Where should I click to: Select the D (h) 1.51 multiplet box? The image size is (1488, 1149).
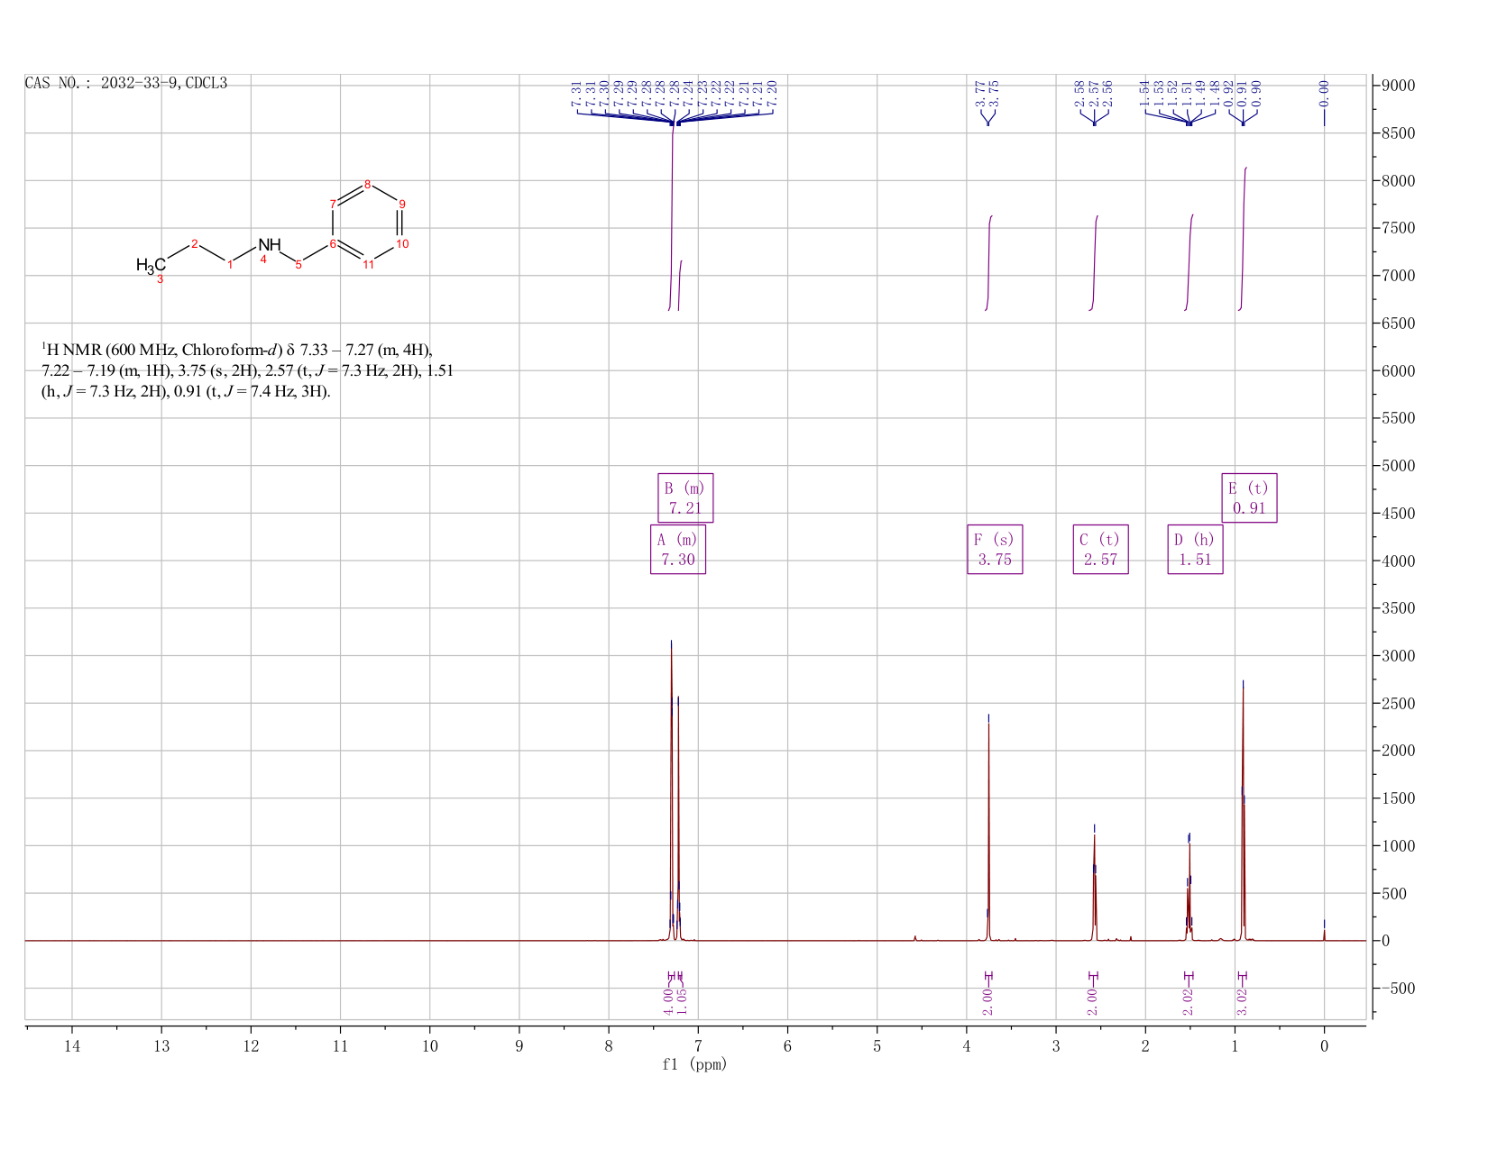pos(1195,550)
